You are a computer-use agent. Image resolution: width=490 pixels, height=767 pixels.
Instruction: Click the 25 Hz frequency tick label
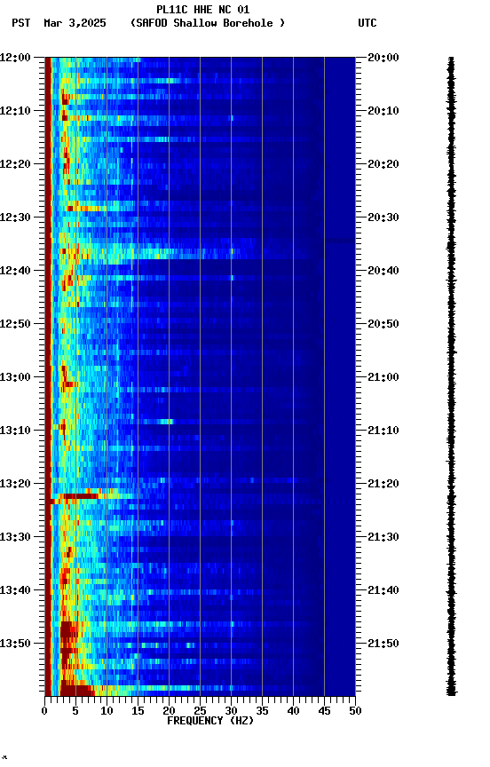tap(200, 712)
